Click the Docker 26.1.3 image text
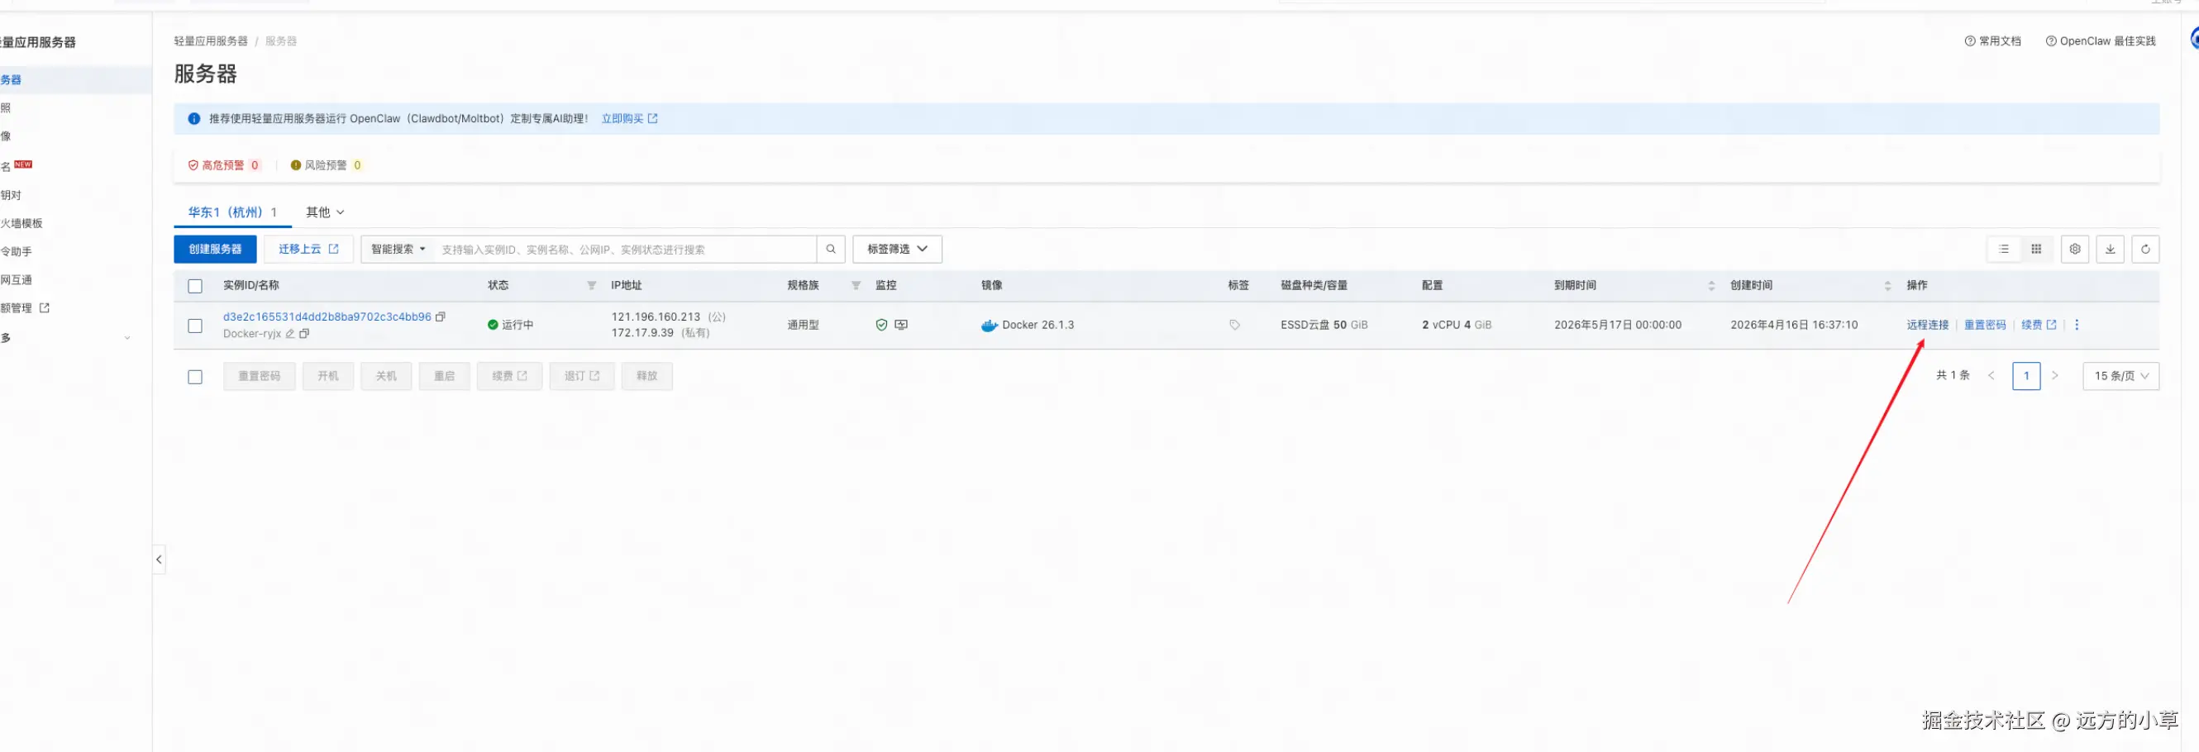 click(1038, 326)
